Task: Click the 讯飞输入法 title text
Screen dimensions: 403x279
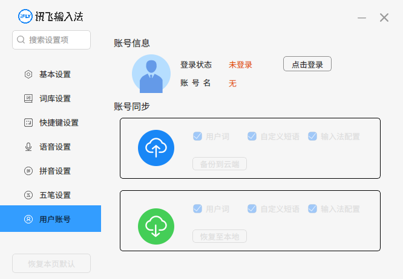Action: point(59,17)
